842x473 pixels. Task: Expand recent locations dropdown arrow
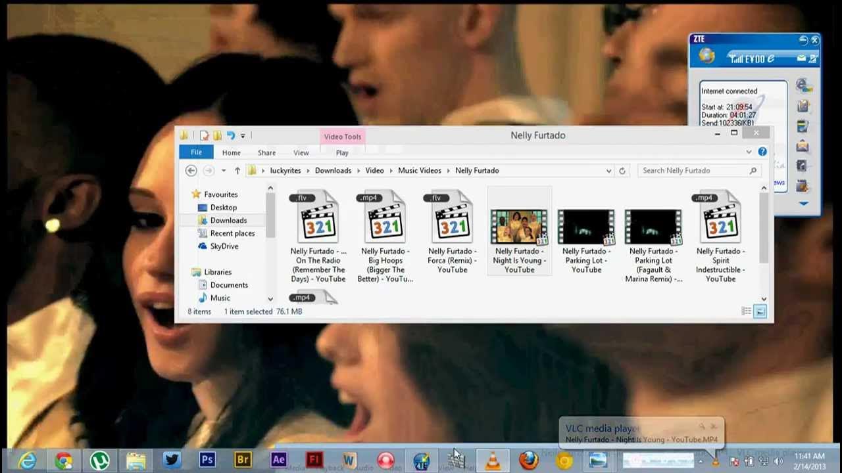(x=224, y=171)
